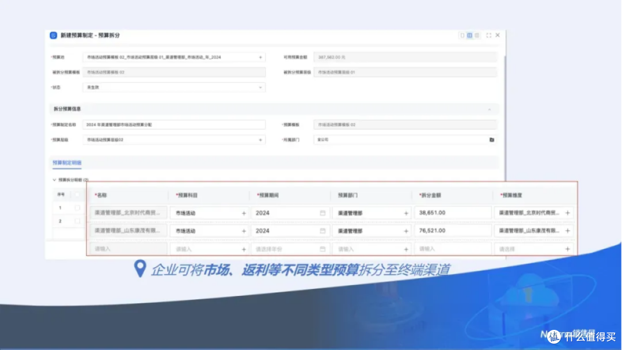Click the 名称 cell 渠道管理部_山东康茂有限

pyautogui.click(x=128, y=231)
